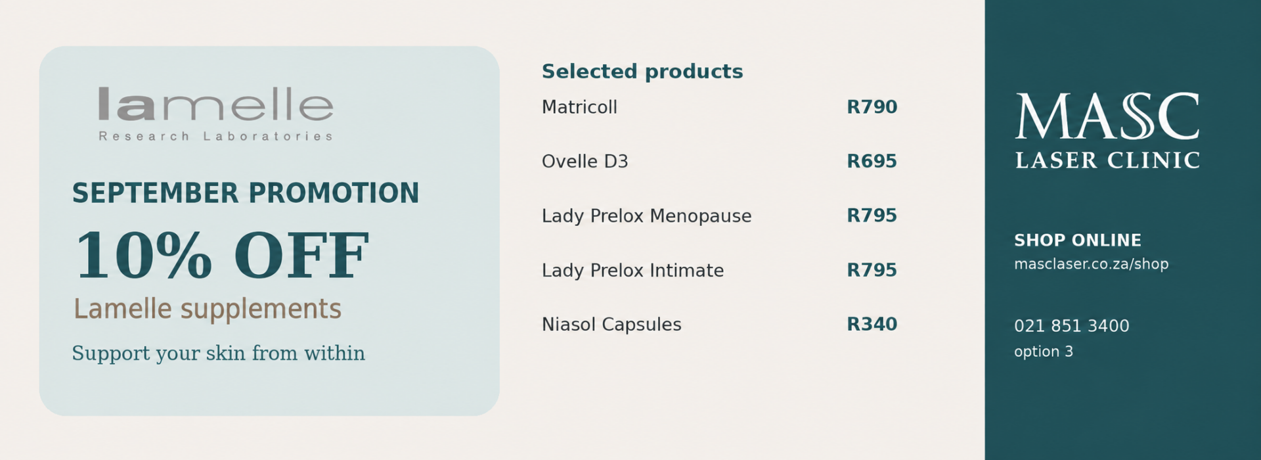Click the MASC Laser Clinic logo
1261x460 pixels.
pyautogui.click(x=1107, y=131)
